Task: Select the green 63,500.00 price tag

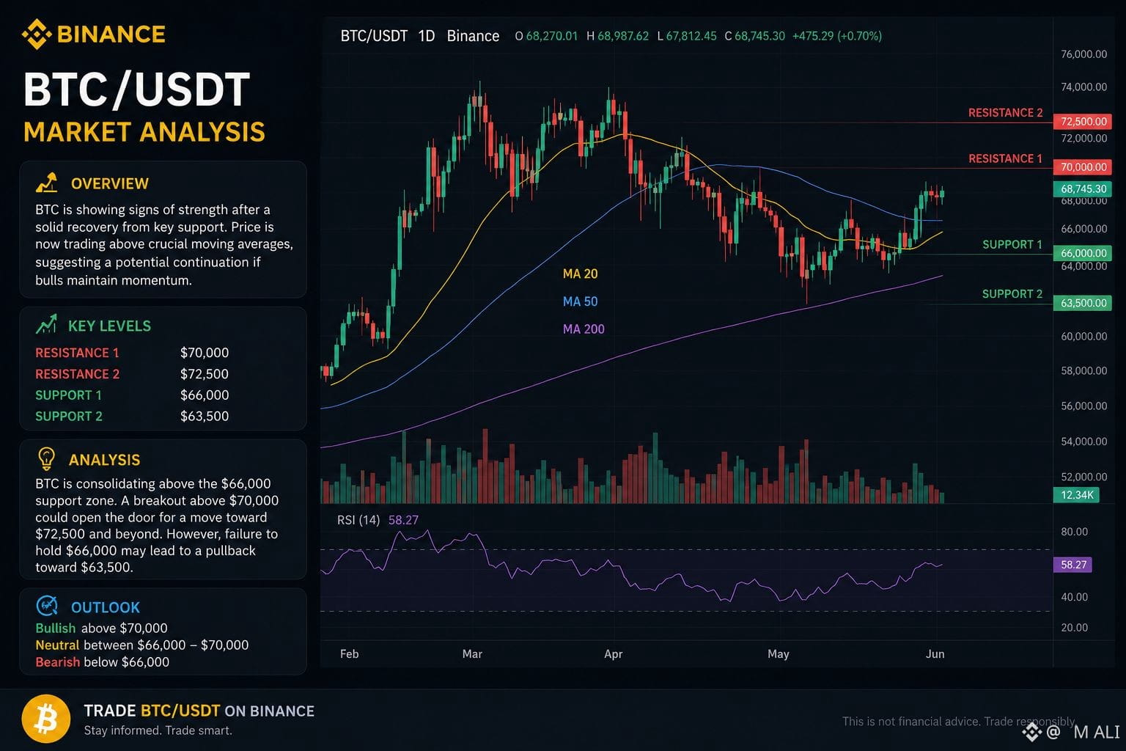Action: 1083,303
